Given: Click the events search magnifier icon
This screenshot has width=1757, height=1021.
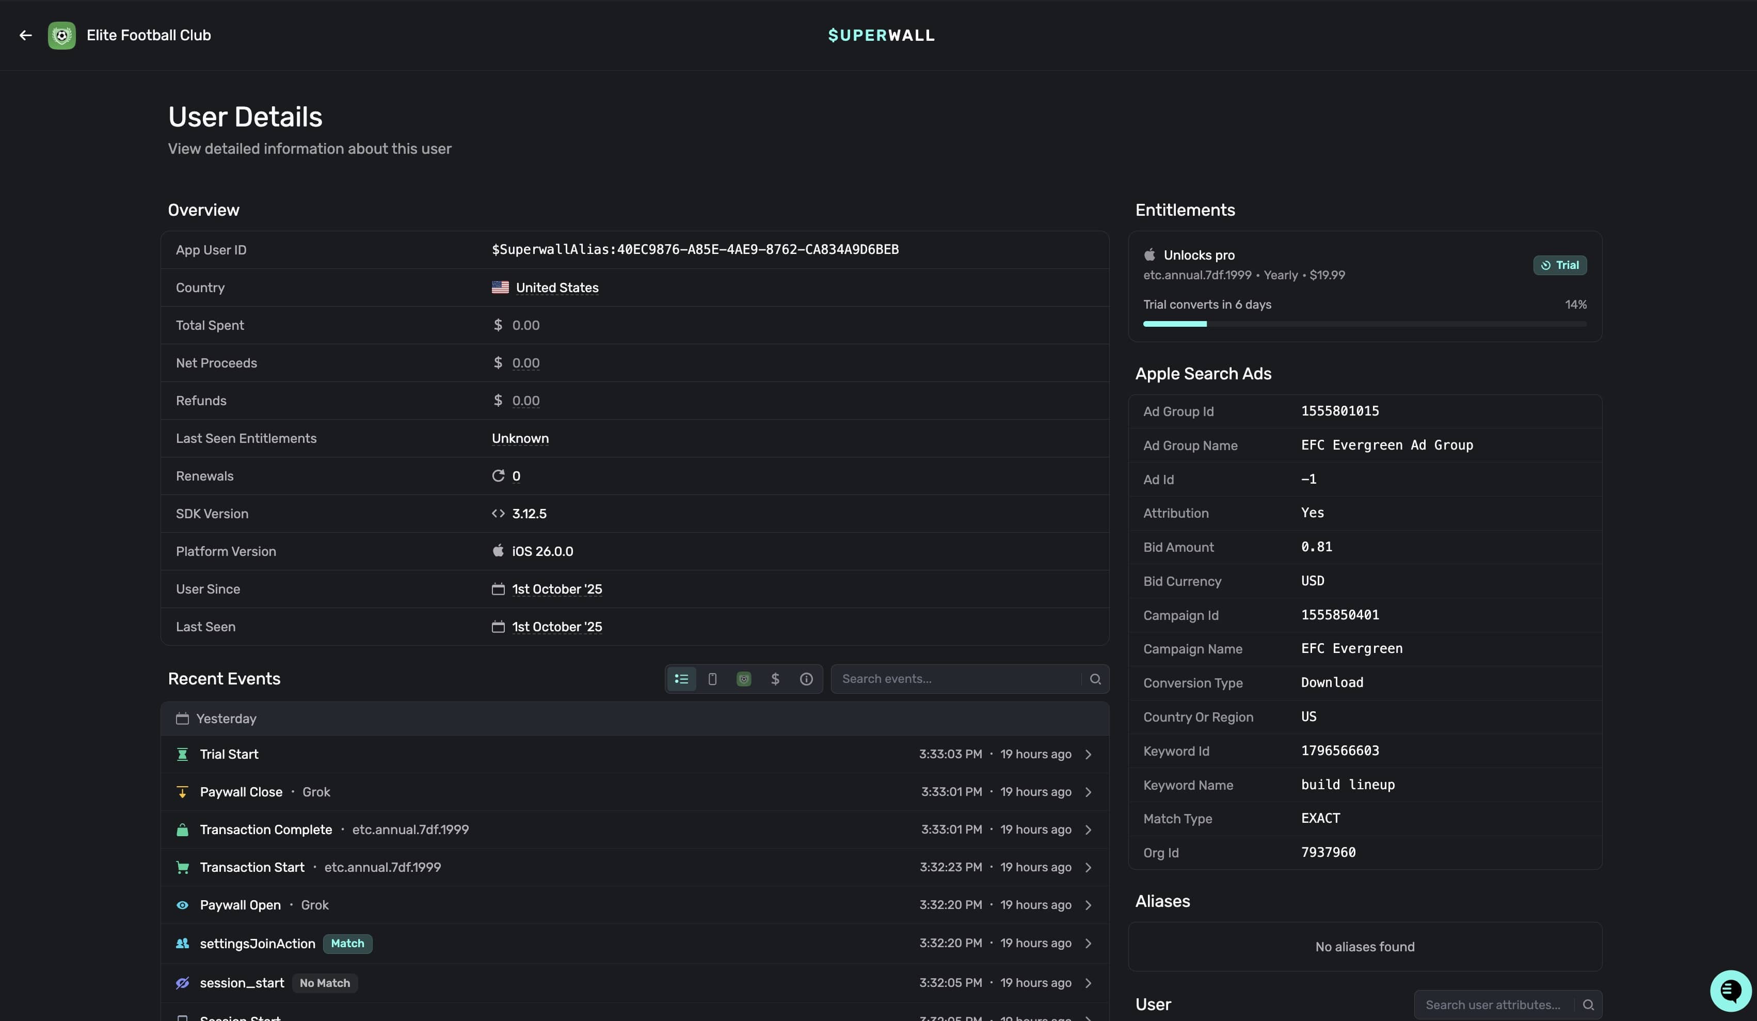Looking at the screenshot, I should [x=1095, y=679].
